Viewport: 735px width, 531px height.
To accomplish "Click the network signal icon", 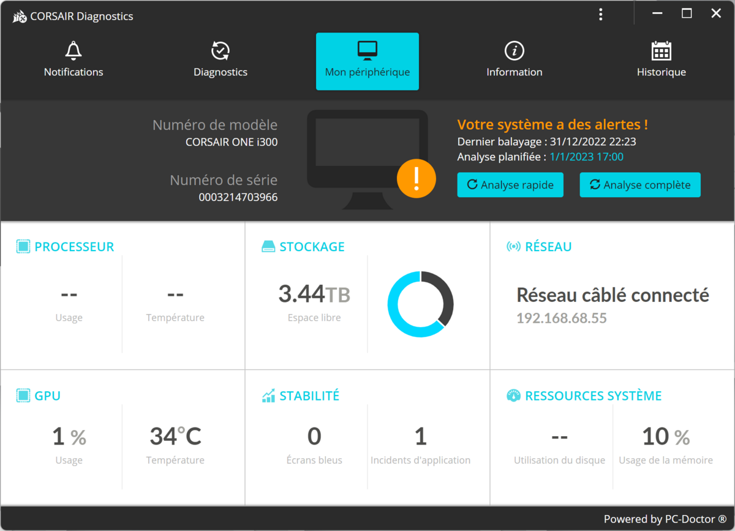I will [x=513, y=247].
